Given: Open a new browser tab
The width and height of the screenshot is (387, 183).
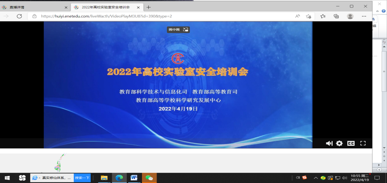Looking at the screenshot, I should click(x=148, y=7).
